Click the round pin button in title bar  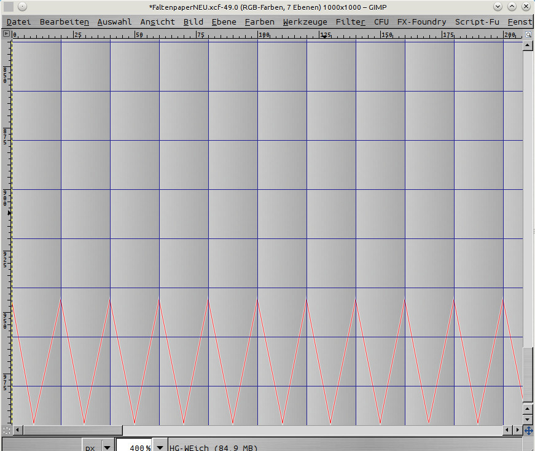click(x=22, y=7)
